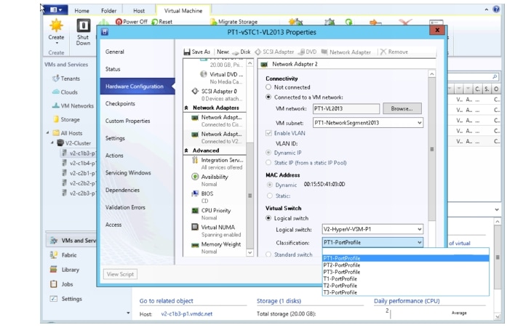This screenshot has width=507, height=333.
Task: Select Dynamic MAC address option
Action: 269,185
